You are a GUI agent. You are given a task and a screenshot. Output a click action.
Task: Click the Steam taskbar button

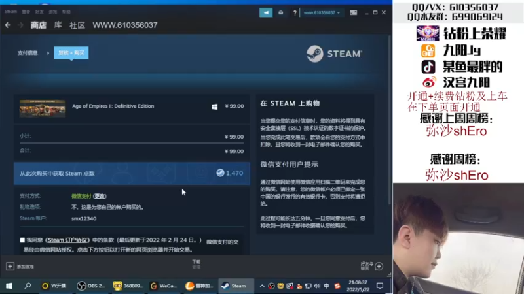point(236,286)
